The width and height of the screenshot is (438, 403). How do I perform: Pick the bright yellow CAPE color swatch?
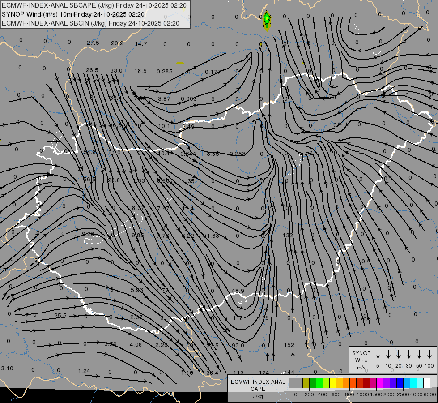pos(333,383)
